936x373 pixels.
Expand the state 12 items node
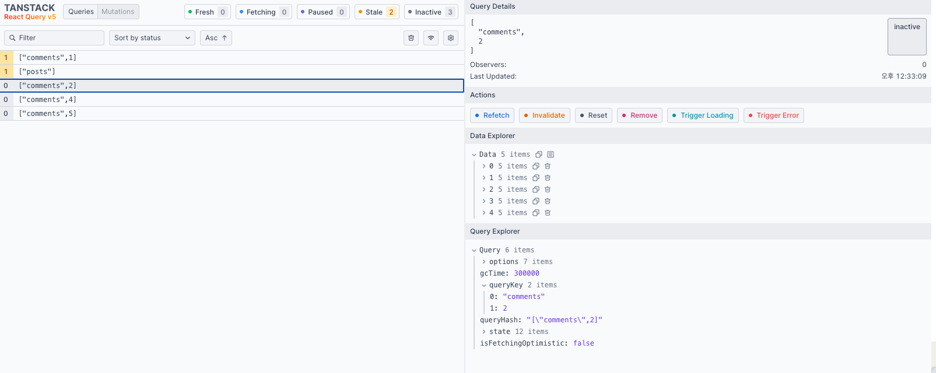[x=515, y=332]
